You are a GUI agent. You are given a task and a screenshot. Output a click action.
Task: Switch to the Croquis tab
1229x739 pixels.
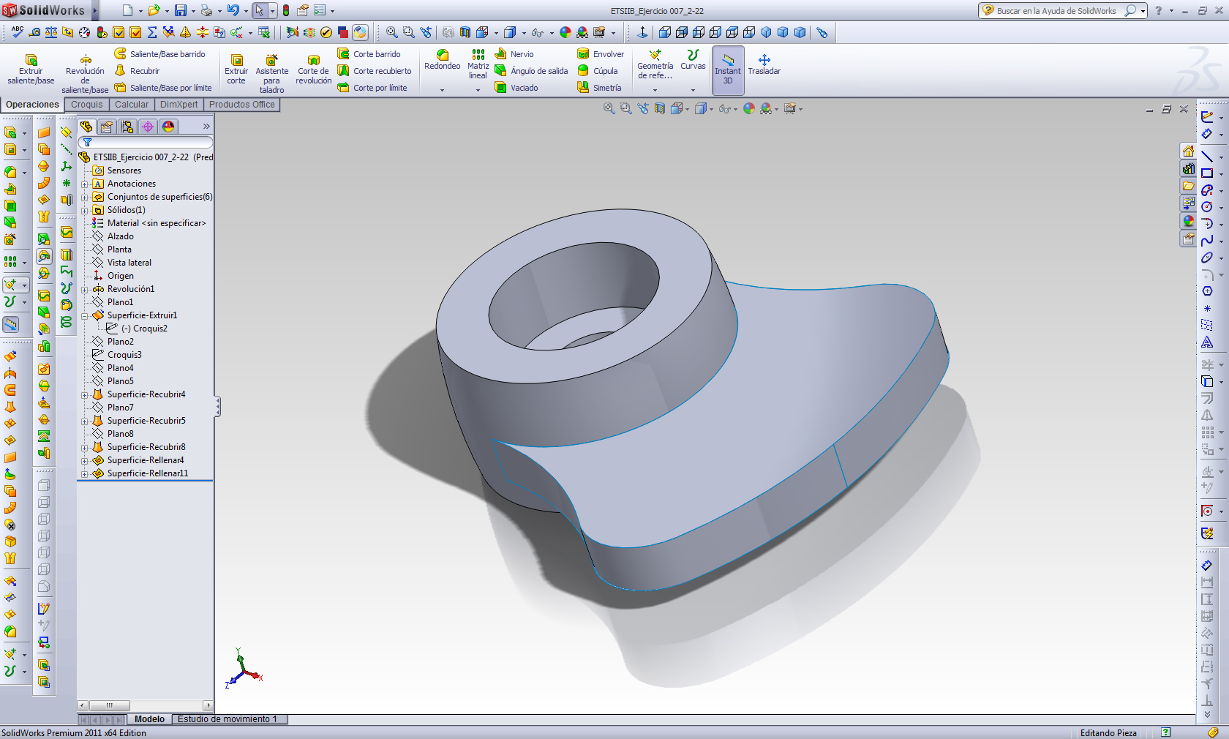pos(86,105)
